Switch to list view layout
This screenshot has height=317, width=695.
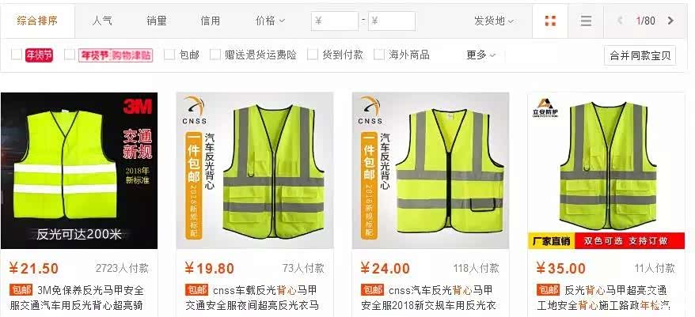[x=586, y=21]
